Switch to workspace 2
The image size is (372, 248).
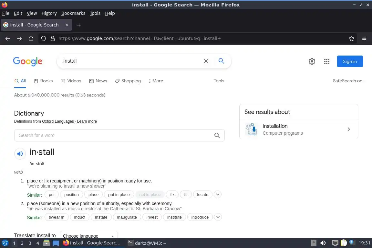tap(22, 243)
